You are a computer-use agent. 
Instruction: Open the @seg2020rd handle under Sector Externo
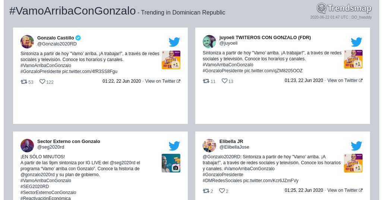[x=51, y=147]
